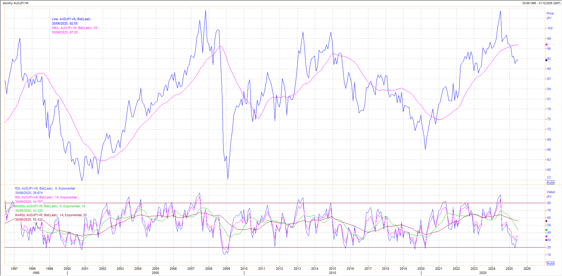562x276 pixels.
Task: Click the 2009 year label on time axis
Action: (x=227, y=269)
